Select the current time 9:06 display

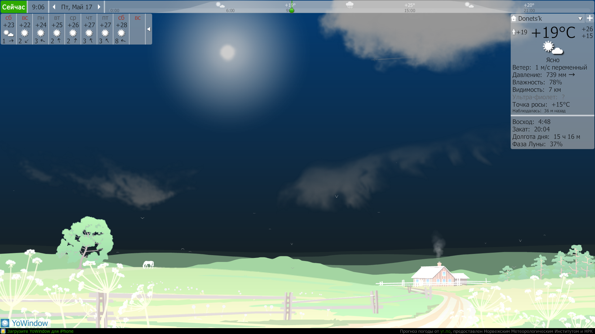pos(38,7)
